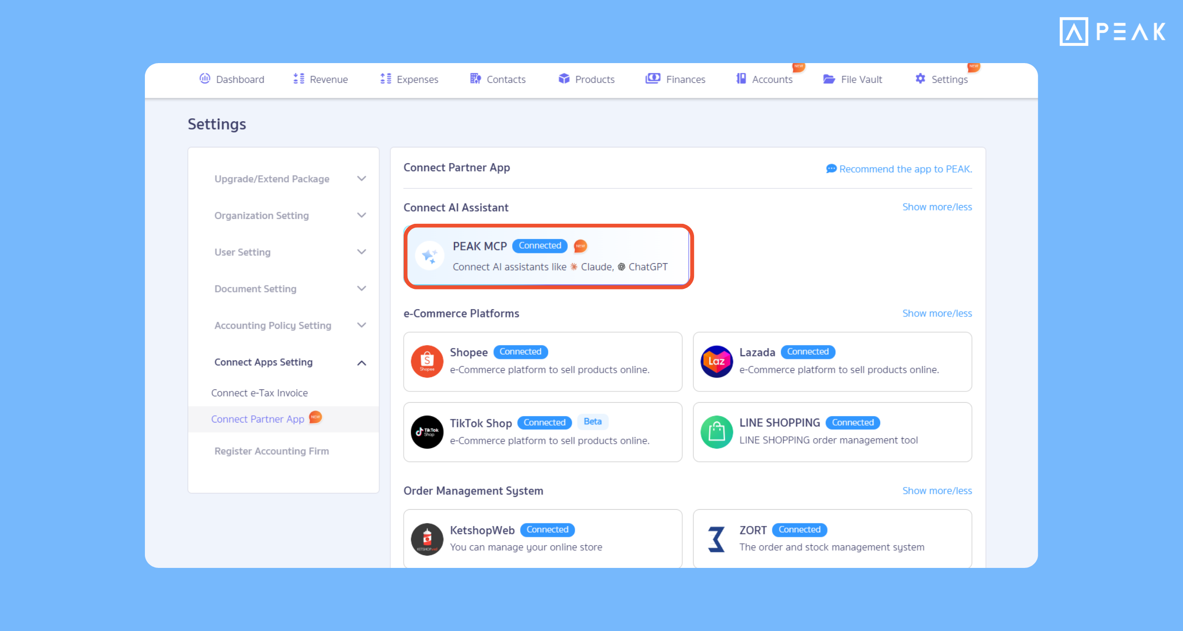Click the Products box icon
The height and width of the screenshot is (631, 1183).
pyautogui.click(x=564, y=79)
